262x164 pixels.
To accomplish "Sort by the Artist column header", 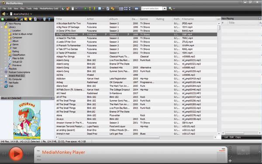I will click(97, 19).
